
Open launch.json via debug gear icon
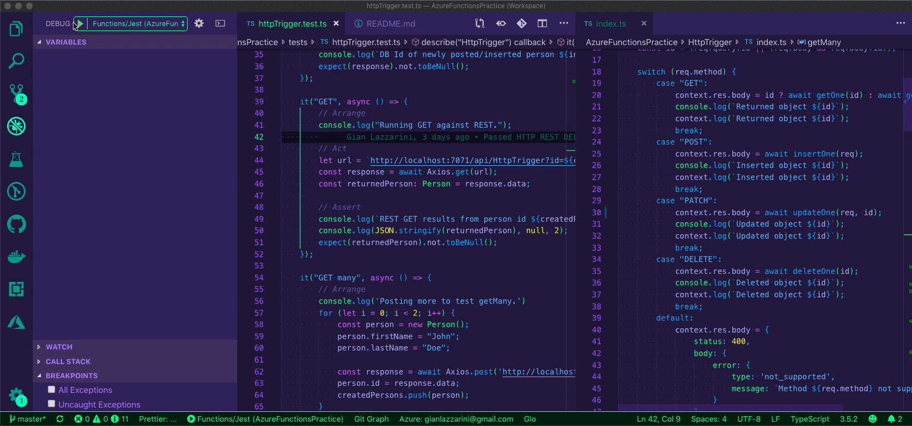(199, 23)
